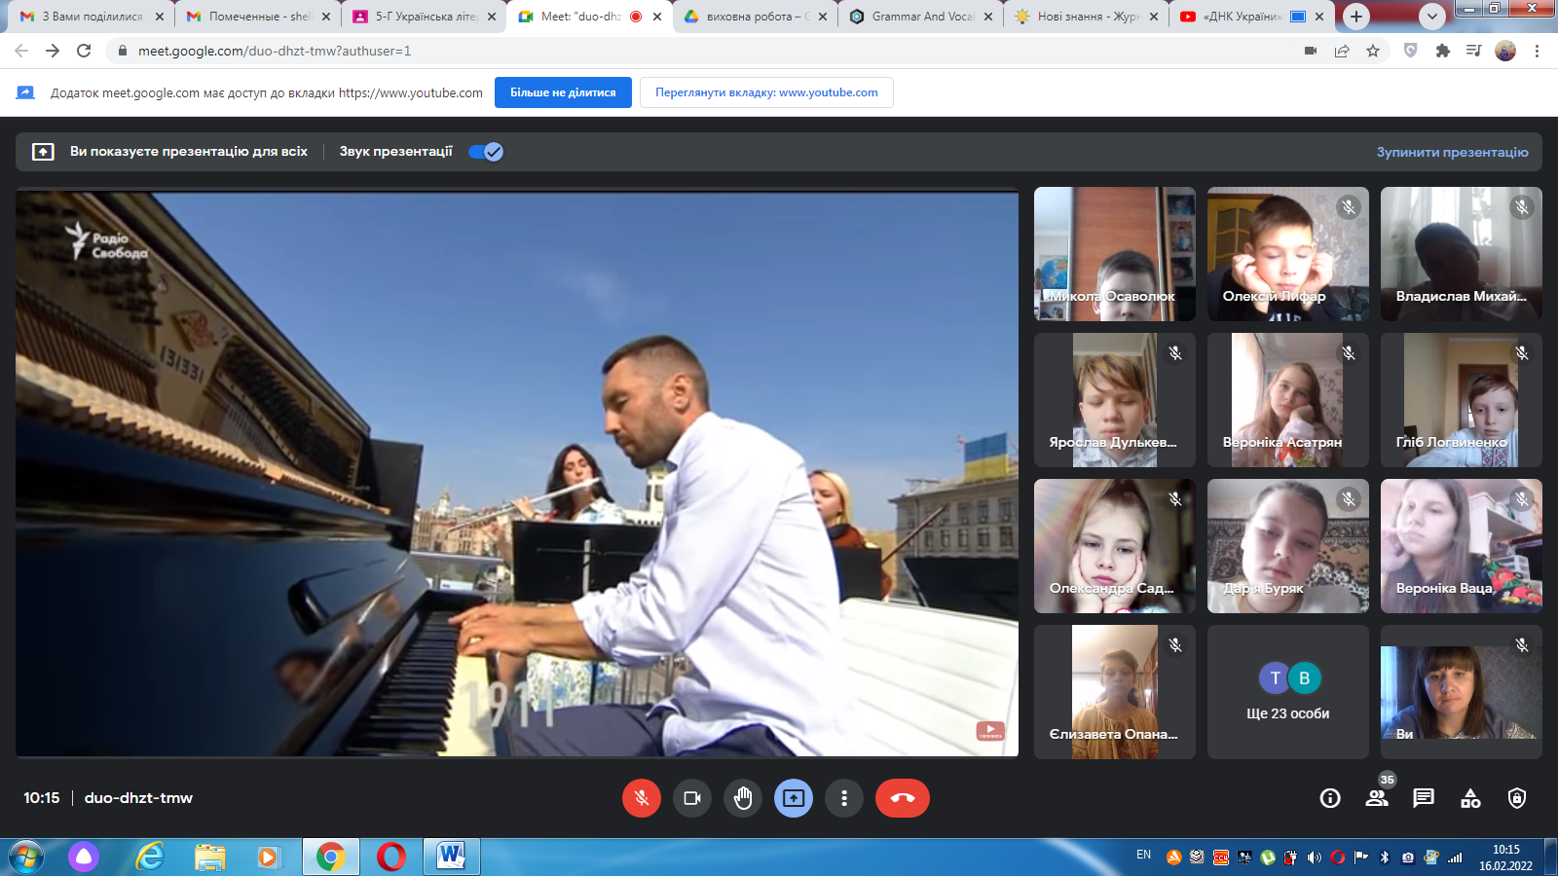
Task: Show the participants list
Action: 1377,798
